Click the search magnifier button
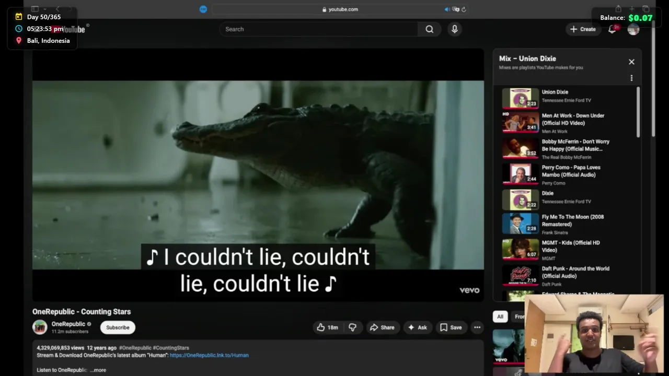669x376 pixels. (x=429, y=29)
